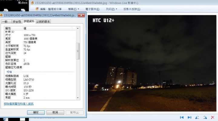Select the 壓縮位元/像素 row
This screenshot has height=121, width=218.
pos(40,68)
